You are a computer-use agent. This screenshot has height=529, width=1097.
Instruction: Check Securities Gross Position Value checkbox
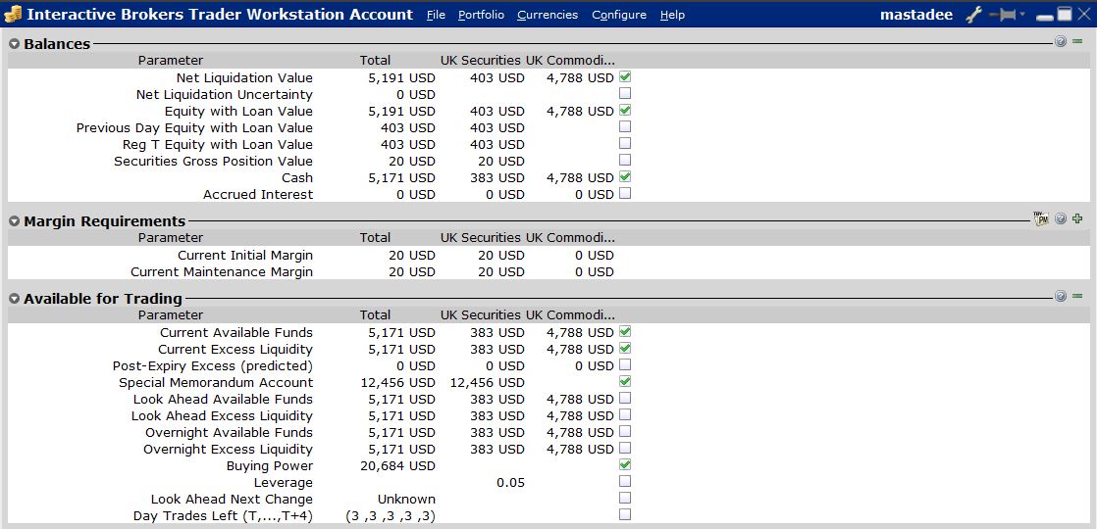(625, 160)
